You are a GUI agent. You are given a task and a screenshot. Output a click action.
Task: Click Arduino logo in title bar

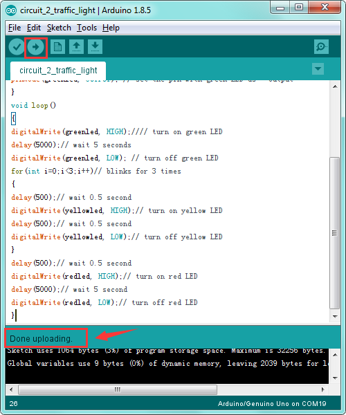tap(11, 10)
